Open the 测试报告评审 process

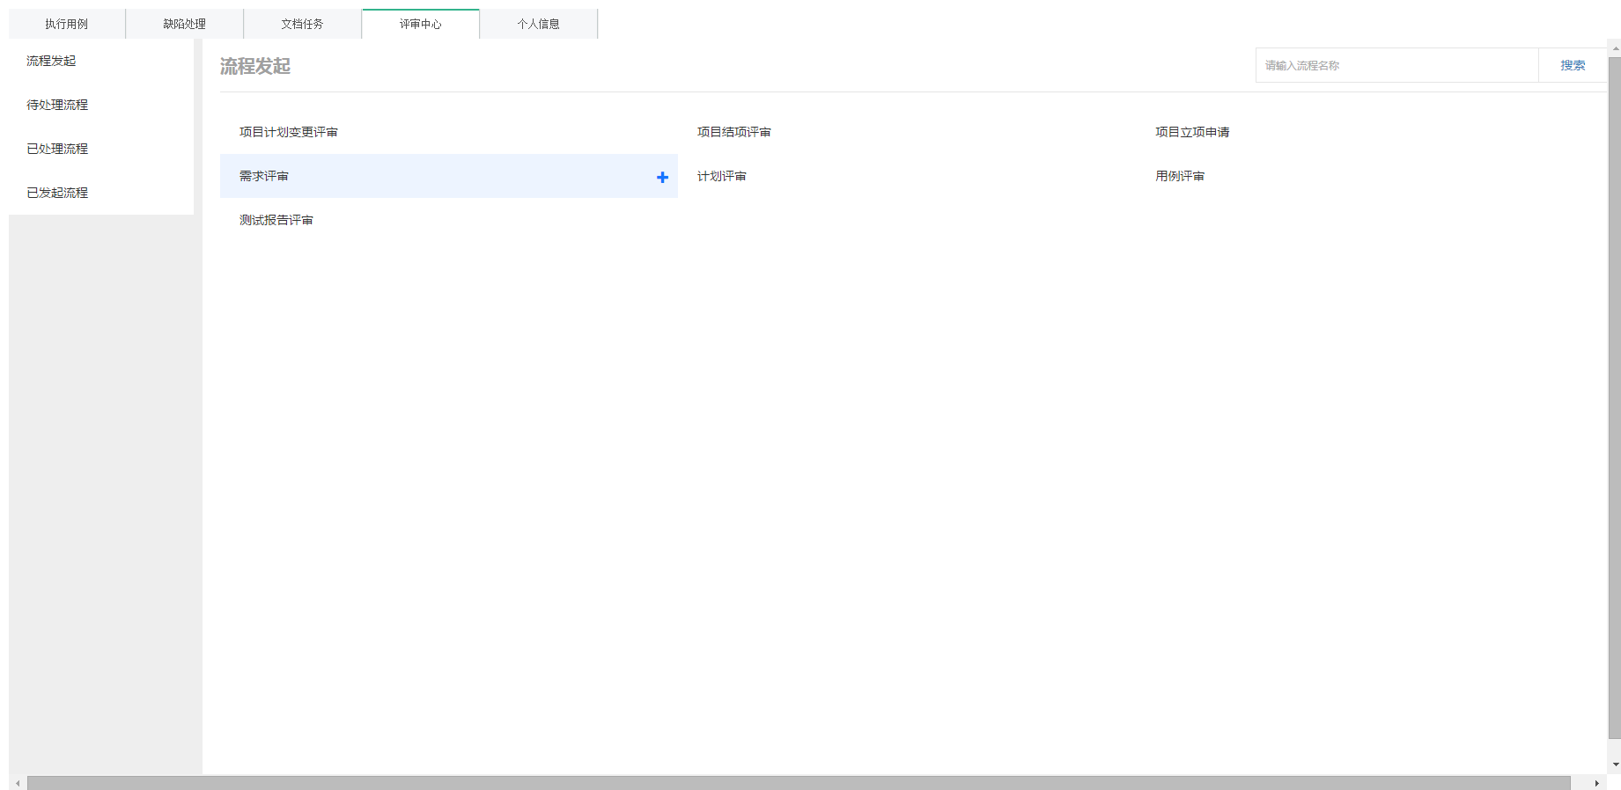pos(276,220)
